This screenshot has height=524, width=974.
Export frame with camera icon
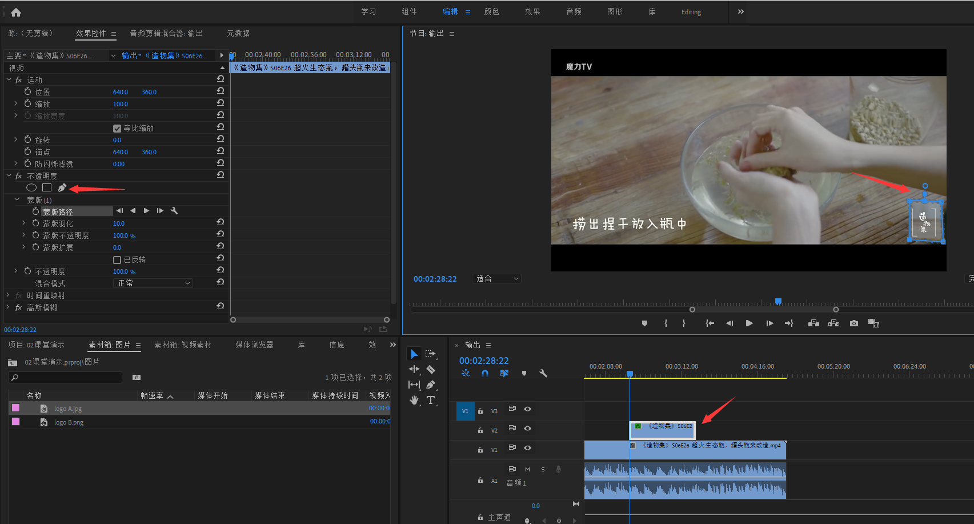pos(854,323)
